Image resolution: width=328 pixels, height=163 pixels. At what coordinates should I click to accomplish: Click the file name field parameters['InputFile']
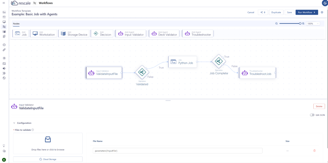(177, 151)
